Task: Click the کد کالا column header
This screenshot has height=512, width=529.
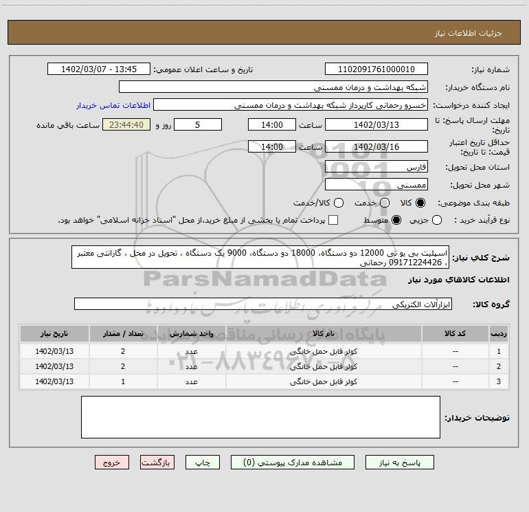Action: point(455,334)
